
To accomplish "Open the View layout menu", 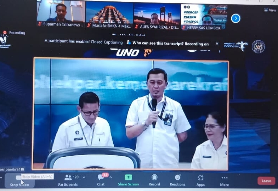I will (x=270, y=10).
